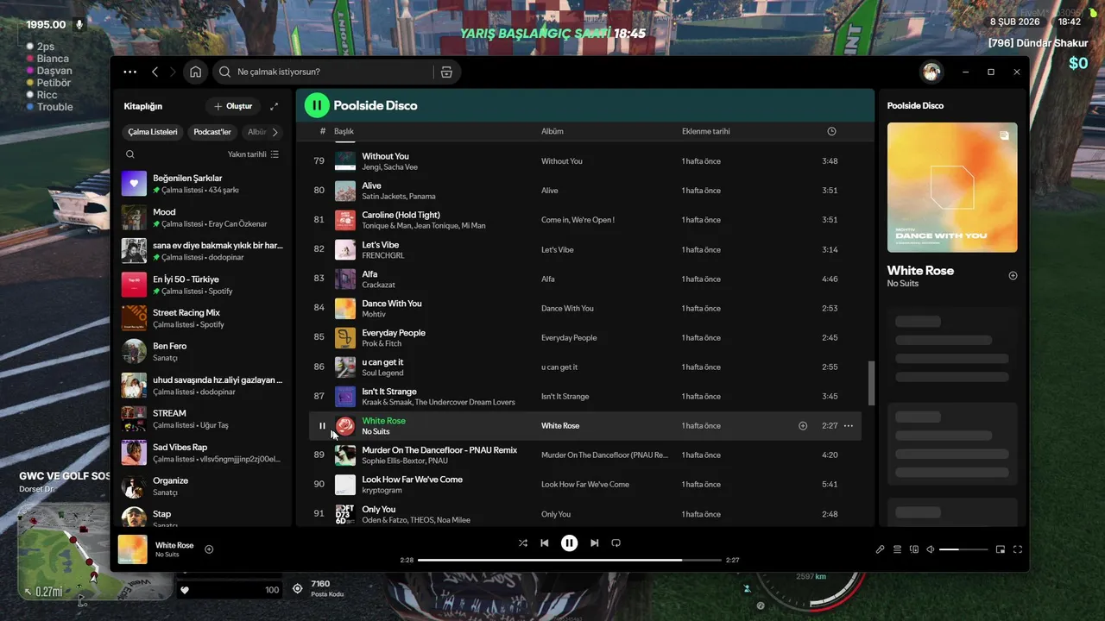Toggle shuffle playback
Screen dimensions: 1105x621
point(523,543)
